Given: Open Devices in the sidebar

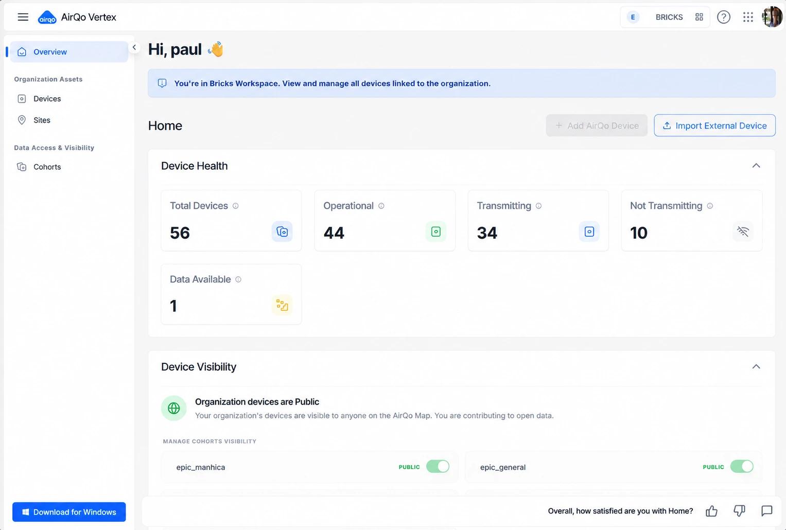Looking at the screenshot, I should (x=69, y=99).
